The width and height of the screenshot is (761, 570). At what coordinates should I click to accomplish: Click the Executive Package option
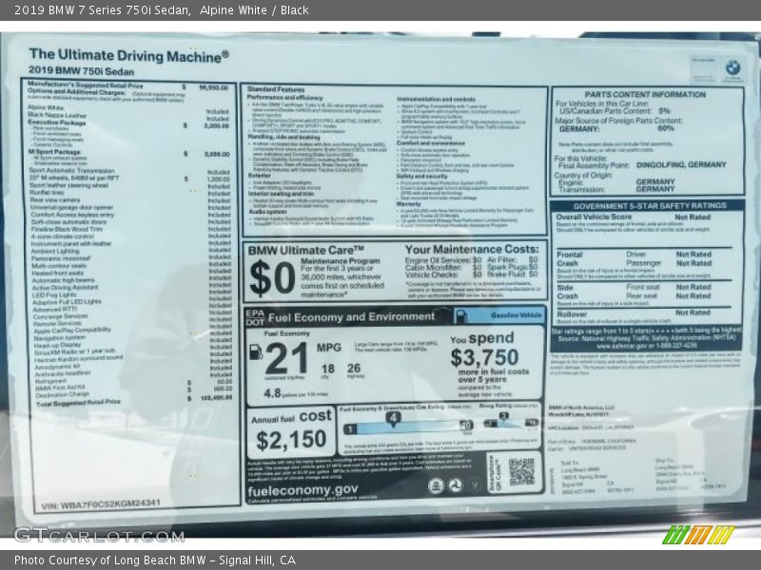pos(57,123)
